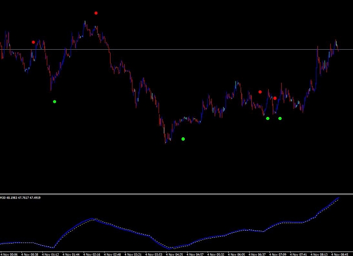353x256 pixels.
Task: Click the '4 Nov 04:57' time label
Action: pyautogui.click(x=195, y=254)
